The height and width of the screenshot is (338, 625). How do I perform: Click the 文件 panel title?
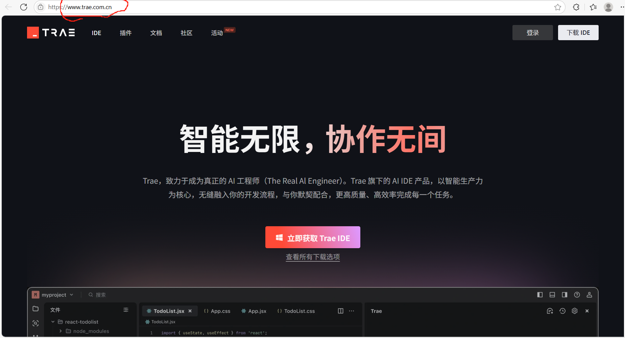[x=55, y=310]
